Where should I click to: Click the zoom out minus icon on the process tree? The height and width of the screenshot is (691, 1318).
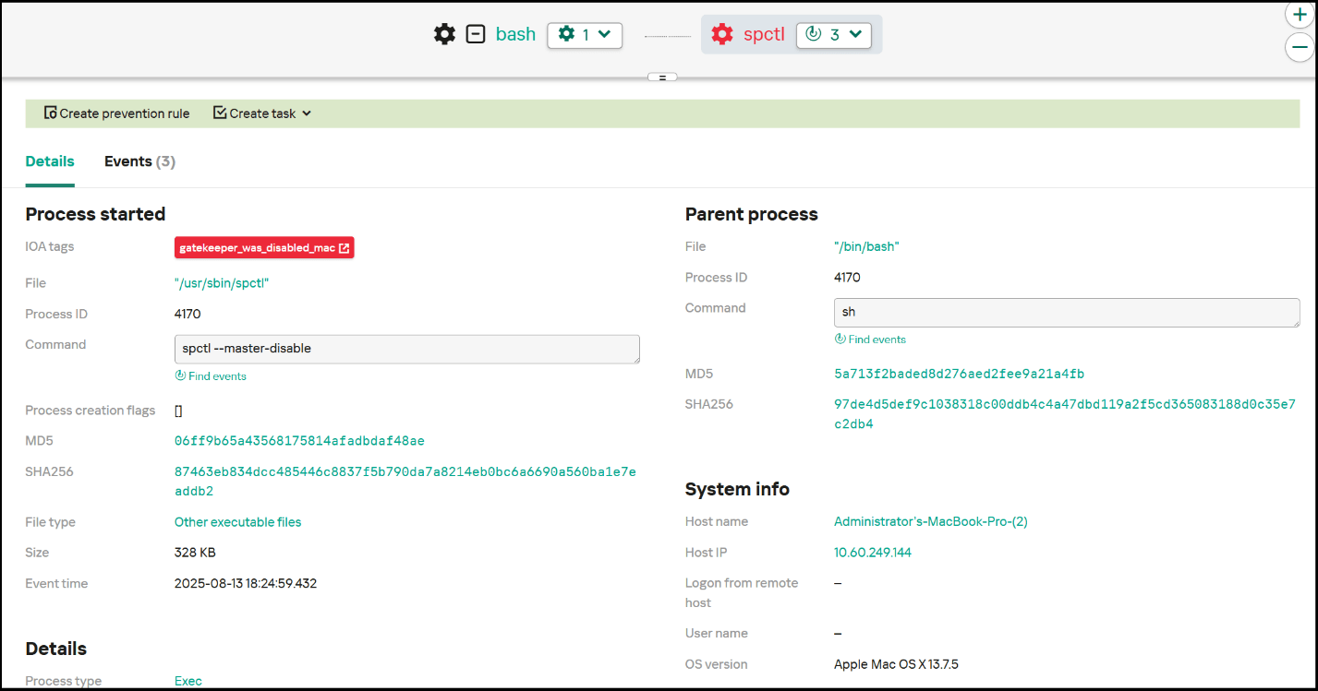tap(1300, 46)
